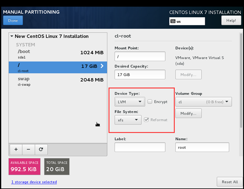Click the Name field containing root

click(202, 147)
